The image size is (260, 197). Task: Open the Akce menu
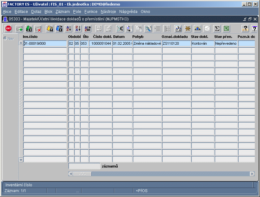point(7,12)
